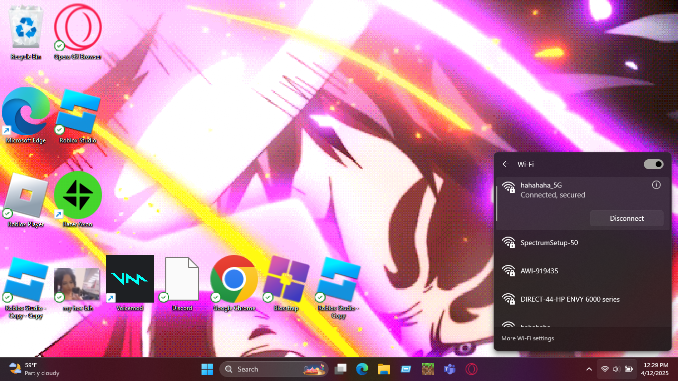
Task: Disconnect from the hahahaha_5G network
Action: coord(627,218)
